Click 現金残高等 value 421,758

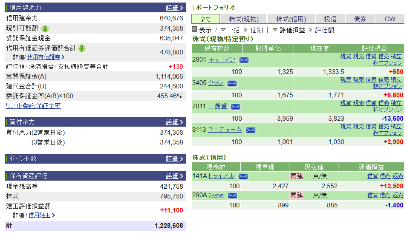(x=171, y=187)
